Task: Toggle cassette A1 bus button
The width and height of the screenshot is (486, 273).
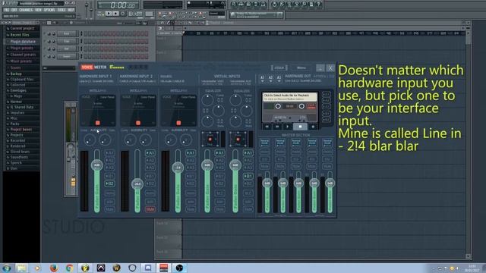Action: click(326, 94)
